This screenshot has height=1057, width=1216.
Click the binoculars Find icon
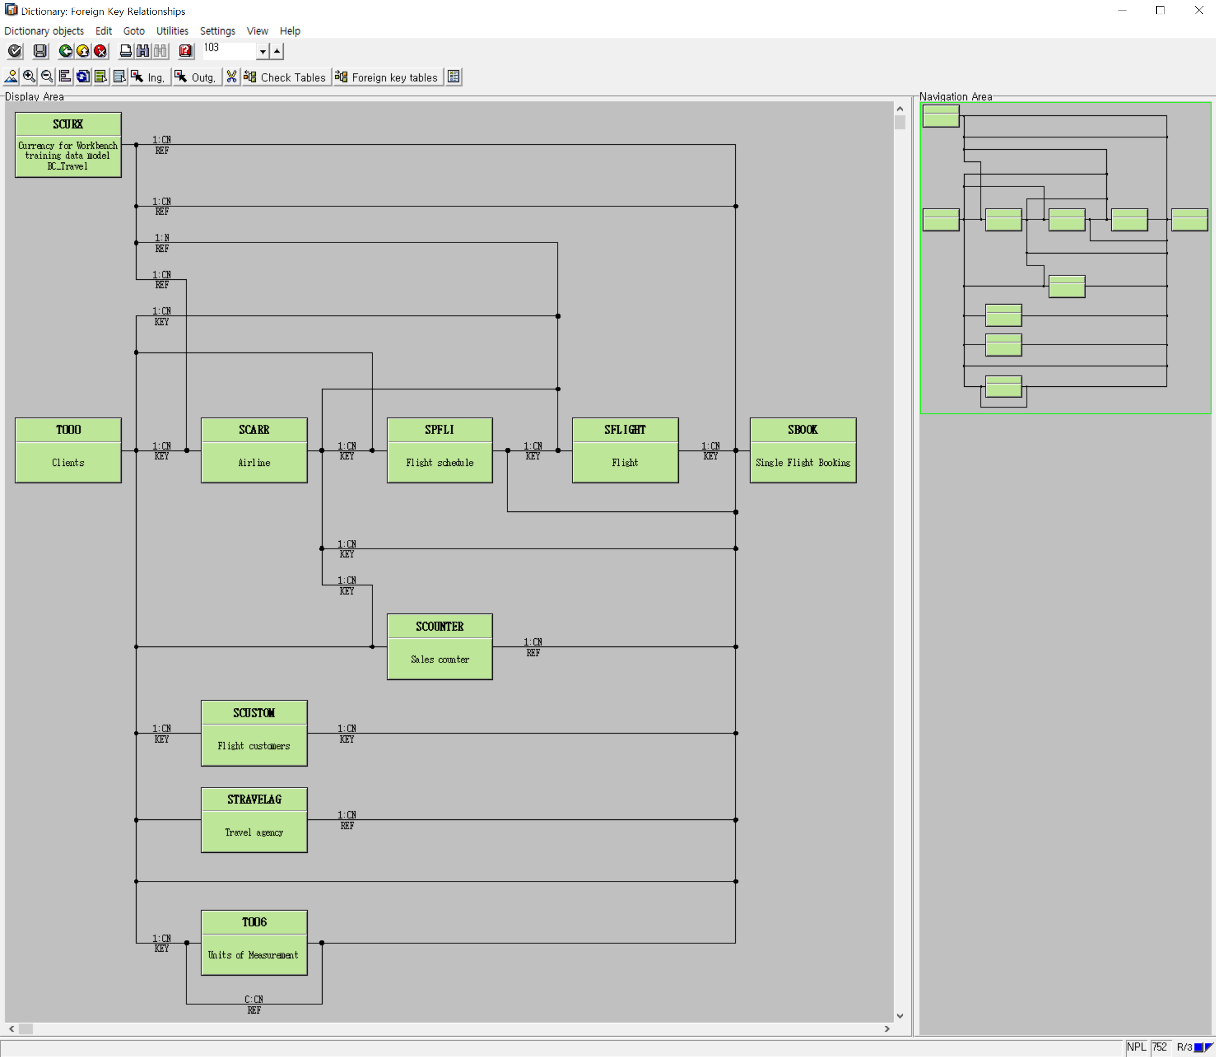(143, 52)
